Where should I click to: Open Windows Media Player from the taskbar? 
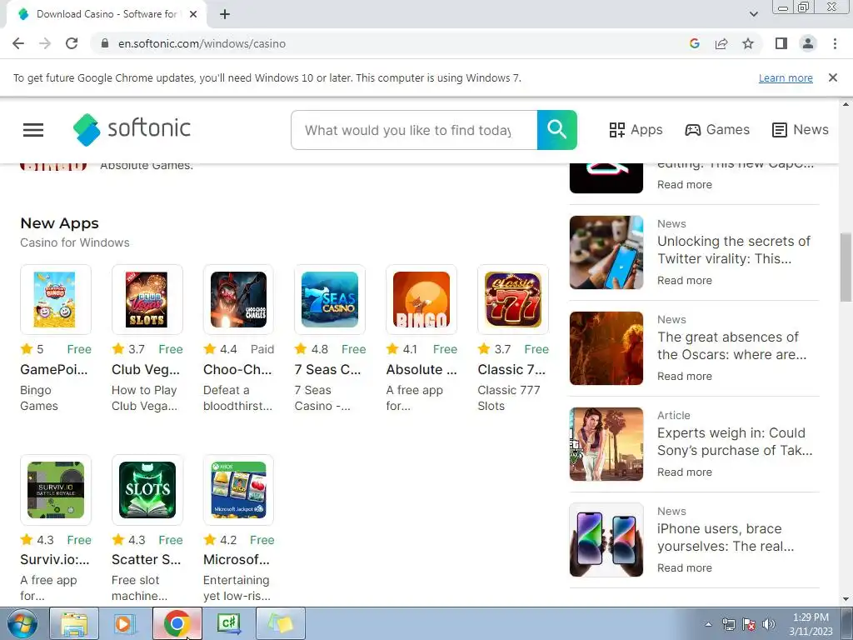tap(125, 623)
